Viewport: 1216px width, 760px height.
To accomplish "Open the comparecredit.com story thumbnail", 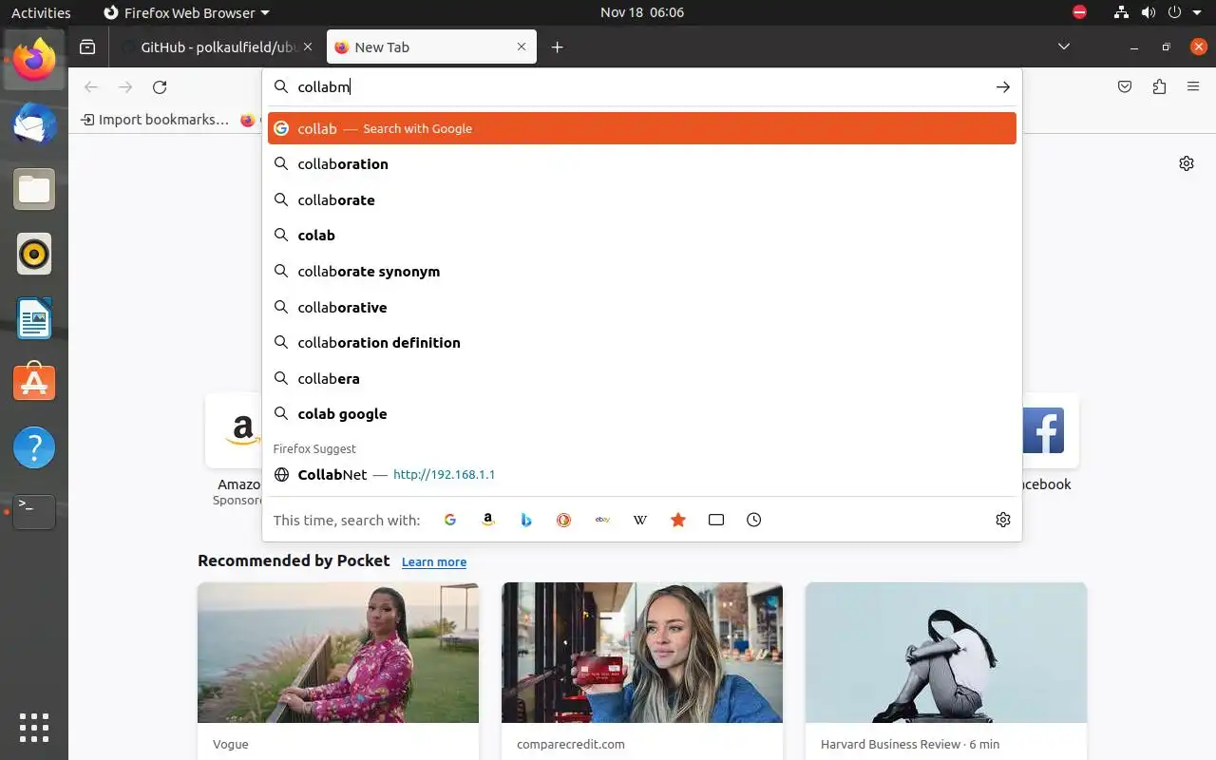I will [642, 653].
